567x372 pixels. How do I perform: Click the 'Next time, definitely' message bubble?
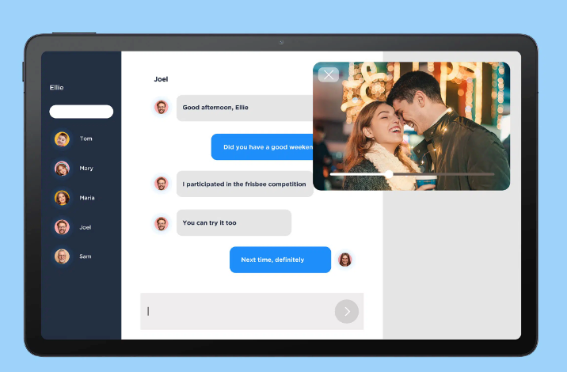click(280, 260)
